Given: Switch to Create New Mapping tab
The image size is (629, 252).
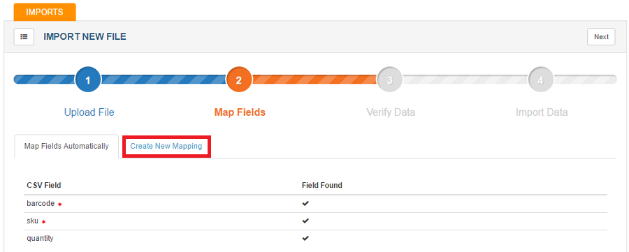Looking at the screenshot, I should click(x=166, y=146).
